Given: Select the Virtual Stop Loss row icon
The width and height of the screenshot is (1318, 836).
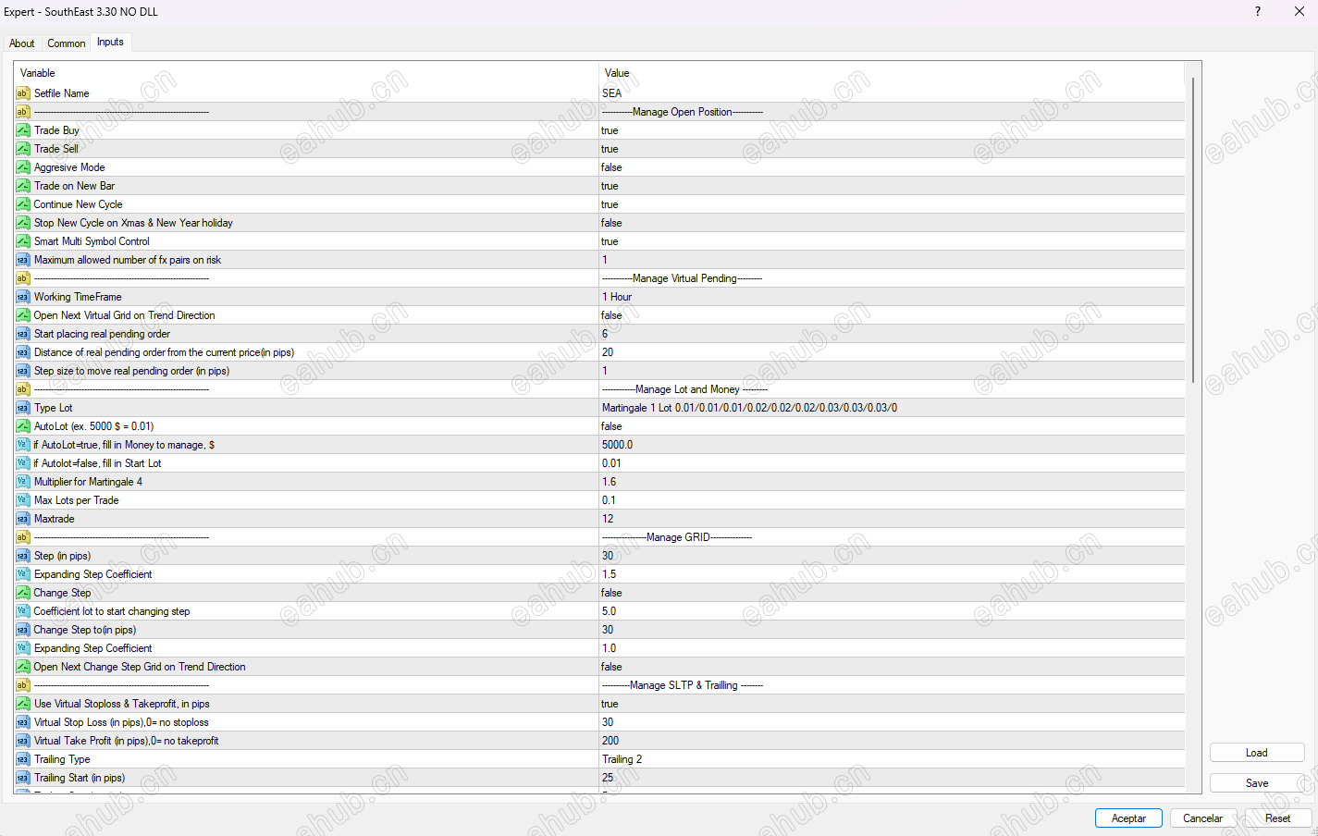Looking at the screenshot, I should click(x=23, y=722).
